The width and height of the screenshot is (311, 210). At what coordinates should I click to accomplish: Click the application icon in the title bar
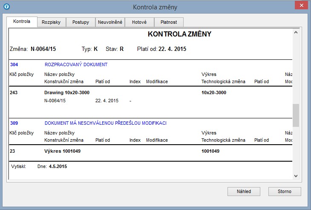tap(6, 7)
